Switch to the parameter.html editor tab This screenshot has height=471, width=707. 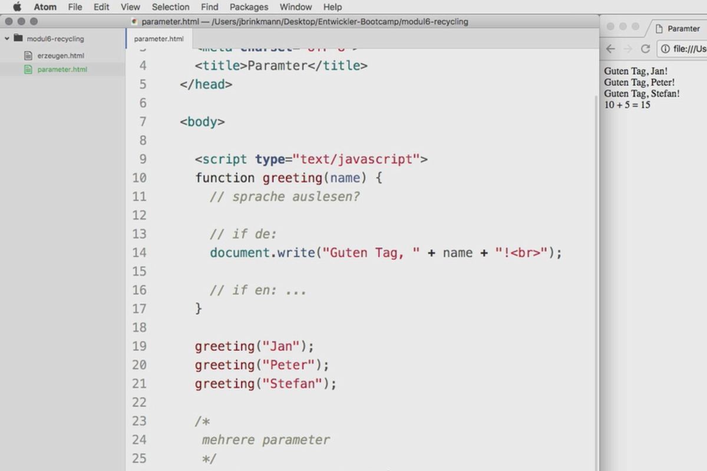[x=158, y=39]
